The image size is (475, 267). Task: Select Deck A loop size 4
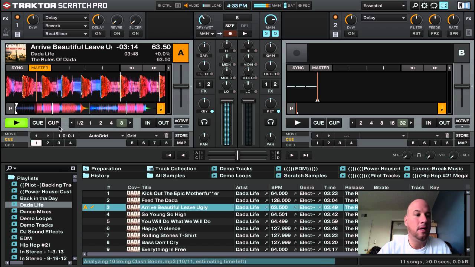point(111,123)
